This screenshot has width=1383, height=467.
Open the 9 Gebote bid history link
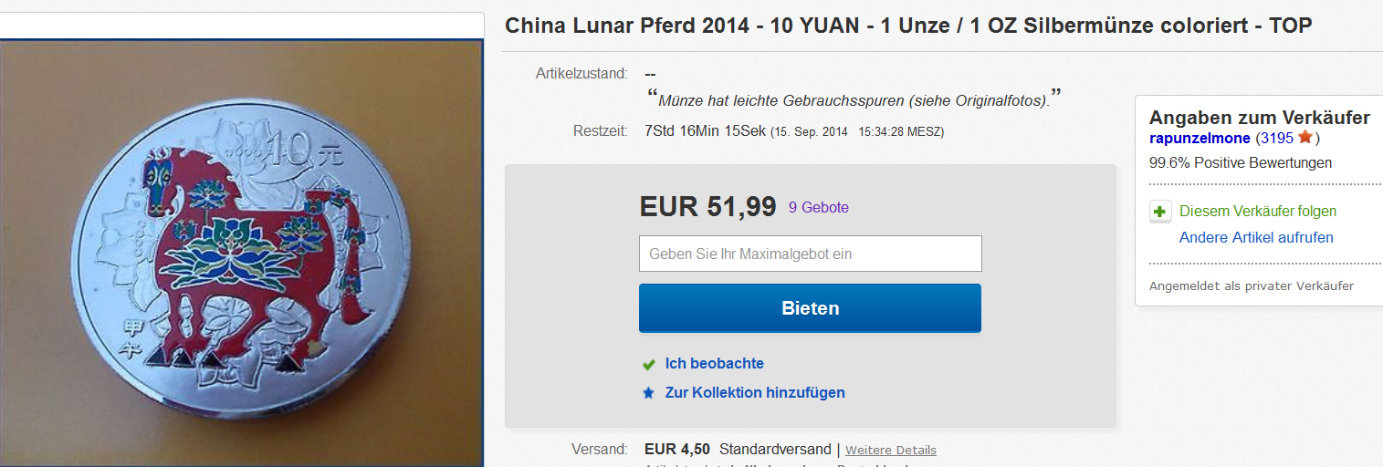819,208
